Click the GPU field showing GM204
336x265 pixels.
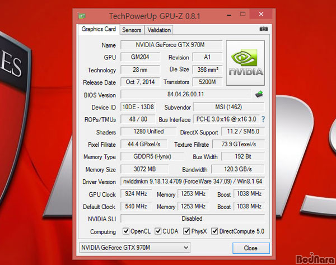point(140,57)
